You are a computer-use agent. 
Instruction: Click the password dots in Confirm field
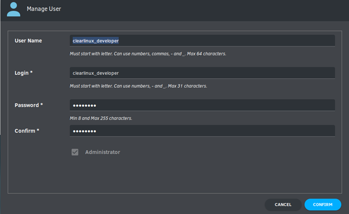tap(85, 131)
